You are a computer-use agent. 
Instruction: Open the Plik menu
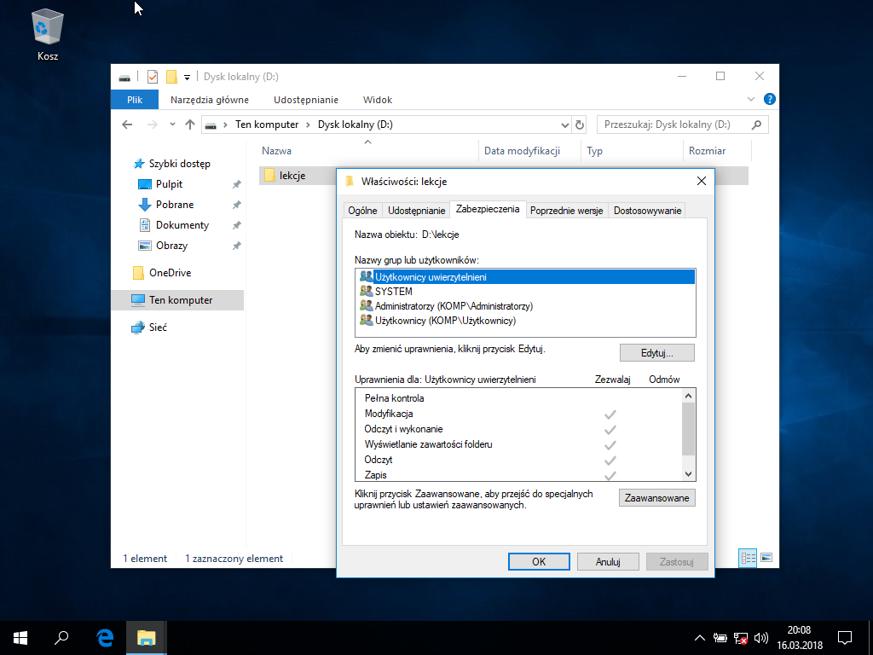tap(135, 100)
